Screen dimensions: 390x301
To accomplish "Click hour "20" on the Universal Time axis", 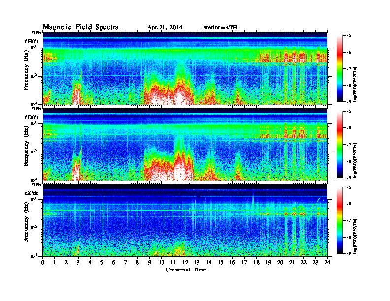I will click(x=280, y=262).
